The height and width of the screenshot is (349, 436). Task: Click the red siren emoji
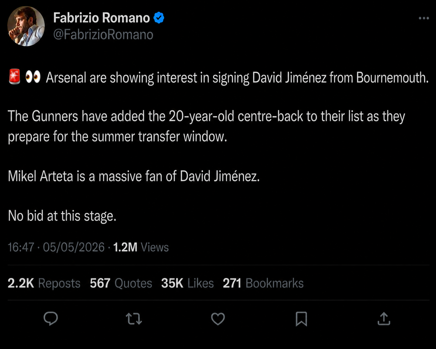(x=14, y=76)
